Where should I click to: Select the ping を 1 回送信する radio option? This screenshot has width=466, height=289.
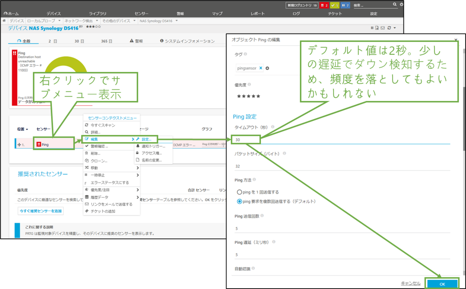point(240,192)
